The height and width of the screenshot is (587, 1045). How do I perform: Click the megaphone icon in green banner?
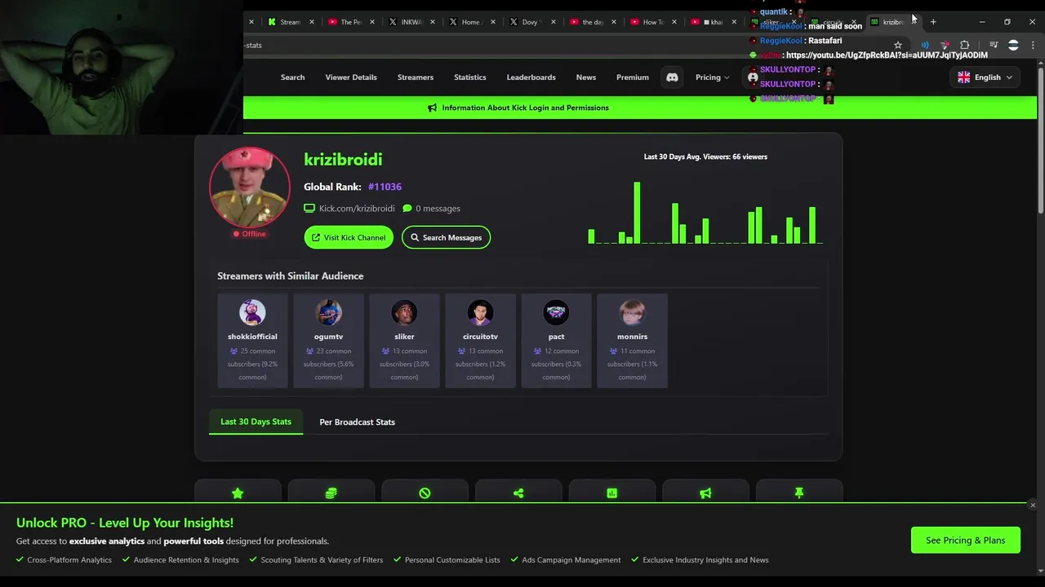(432, 108)
